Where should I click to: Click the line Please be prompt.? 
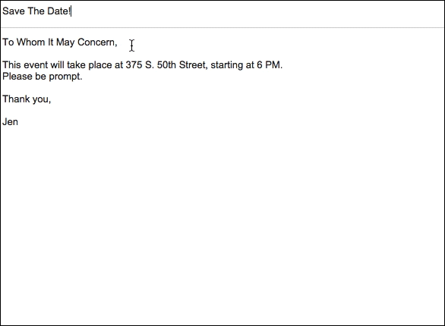click(x=43, y=77)
